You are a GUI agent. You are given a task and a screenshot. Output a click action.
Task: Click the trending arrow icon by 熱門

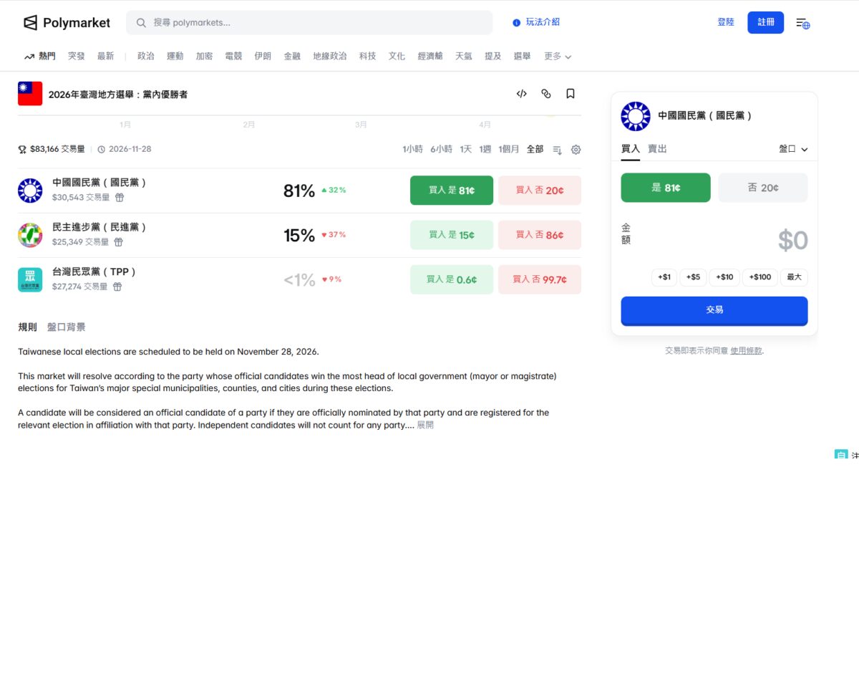point(29,56)
